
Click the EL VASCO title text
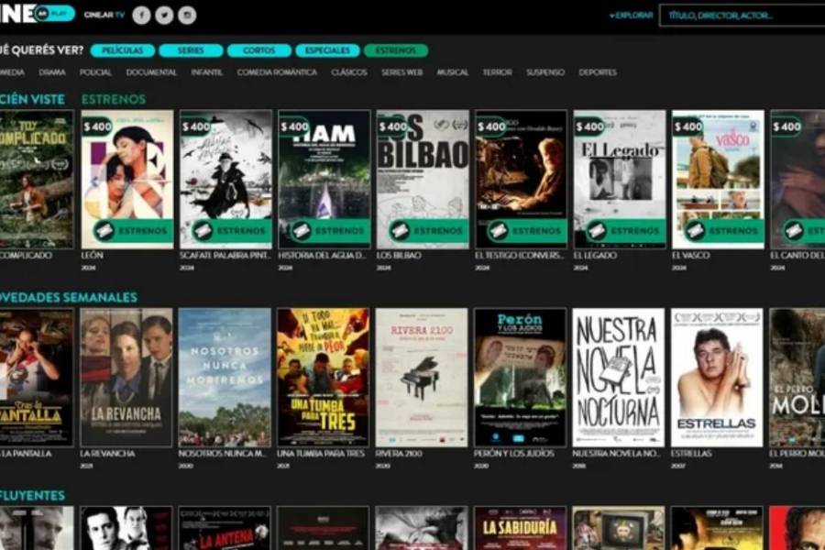click(691, 255)
